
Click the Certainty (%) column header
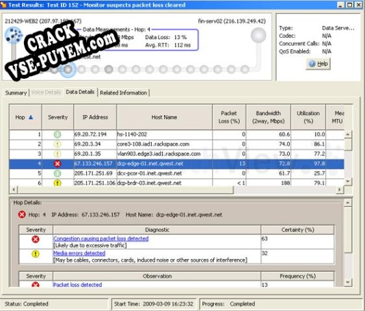(x=297, y=229)
